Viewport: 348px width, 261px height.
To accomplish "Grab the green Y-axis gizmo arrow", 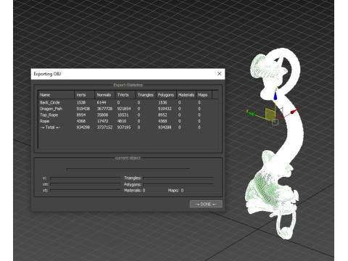I will click(252, 113).
